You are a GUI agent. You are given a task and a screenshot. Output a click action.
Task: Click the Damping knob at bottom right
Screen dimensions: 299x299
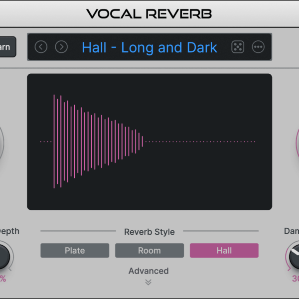point(294,257)
